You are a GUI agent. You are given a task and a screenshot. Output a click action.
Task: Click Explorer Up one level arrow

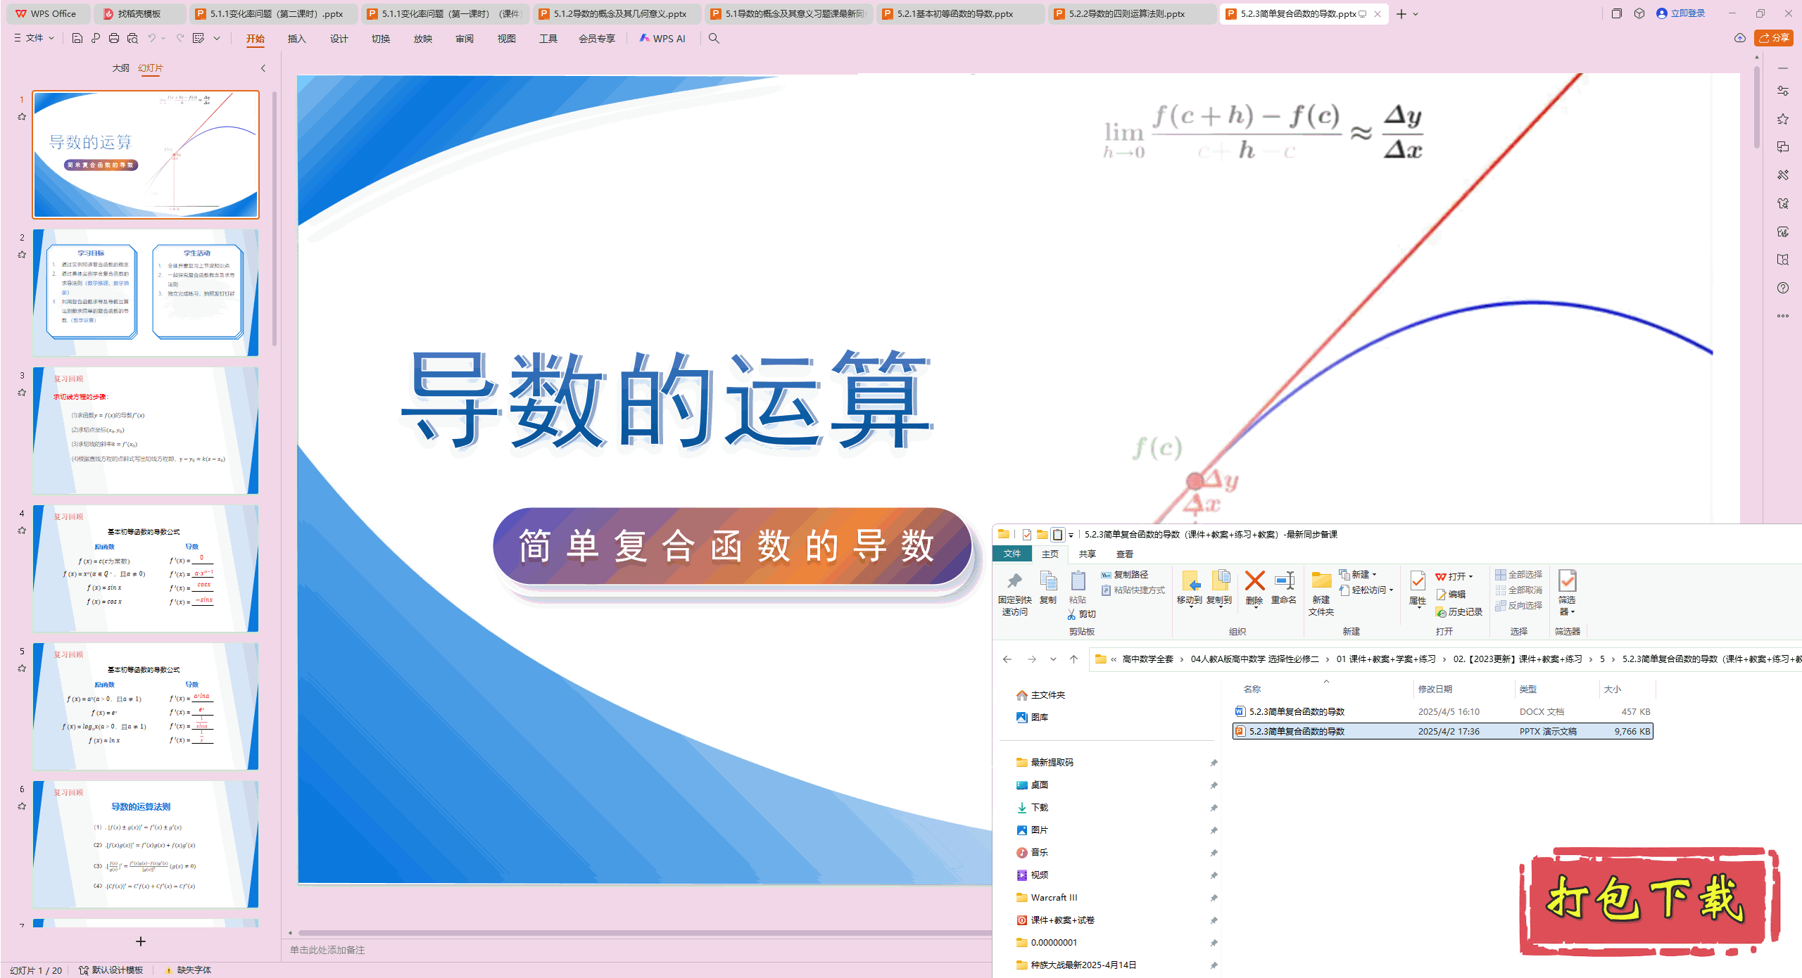pyautogui.click(x=1073, y=659)
